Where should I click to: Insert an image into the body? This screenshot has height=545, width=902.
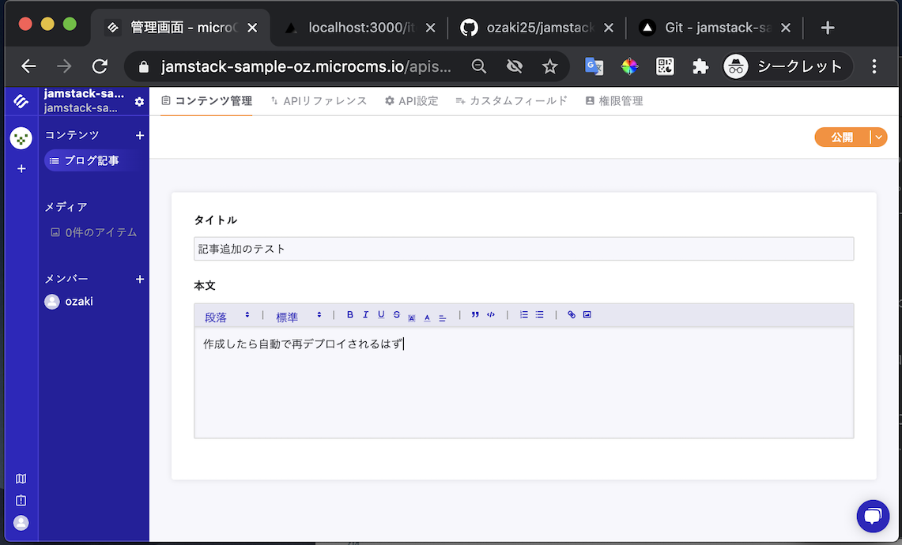tap(587, 314)
